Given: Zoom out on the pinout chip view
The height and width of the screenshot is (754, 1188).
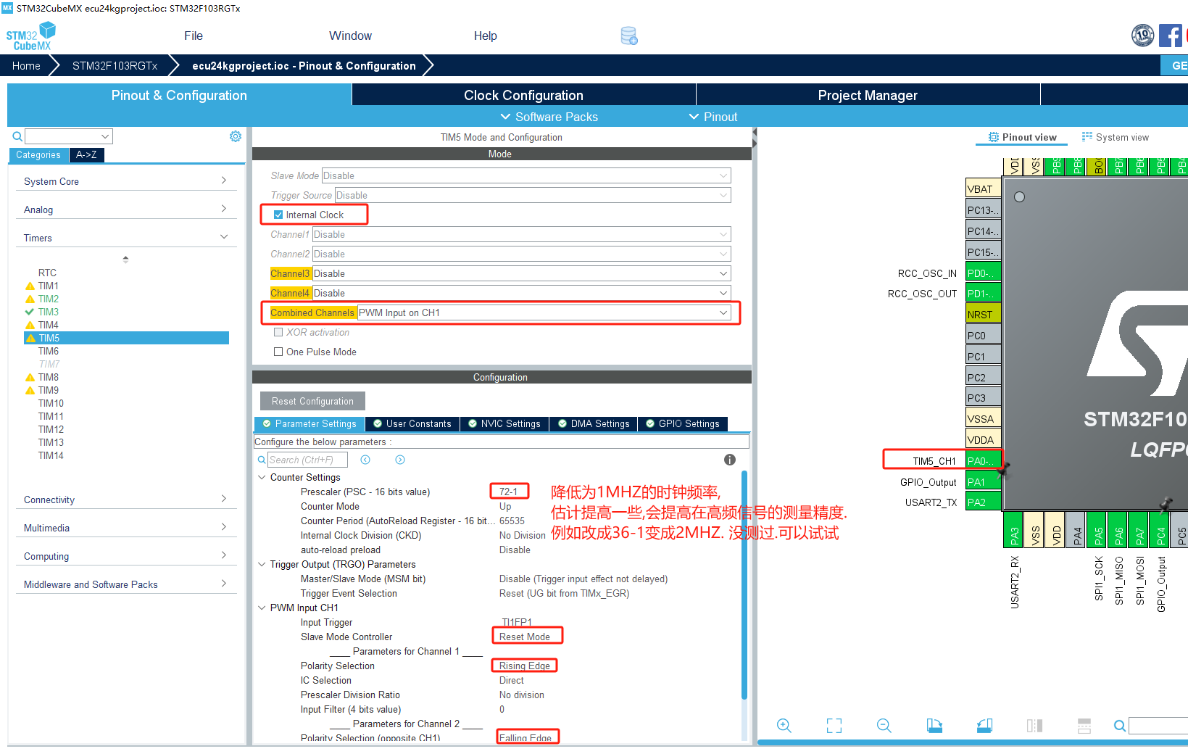Looking at the screenshot, I should 884,726.
